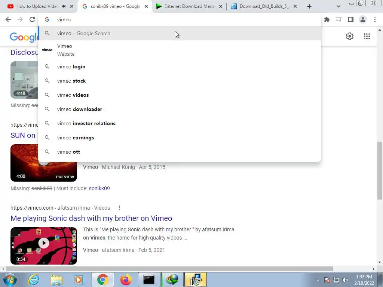Select the vimeo videos suggestion

tap(180, 95)
